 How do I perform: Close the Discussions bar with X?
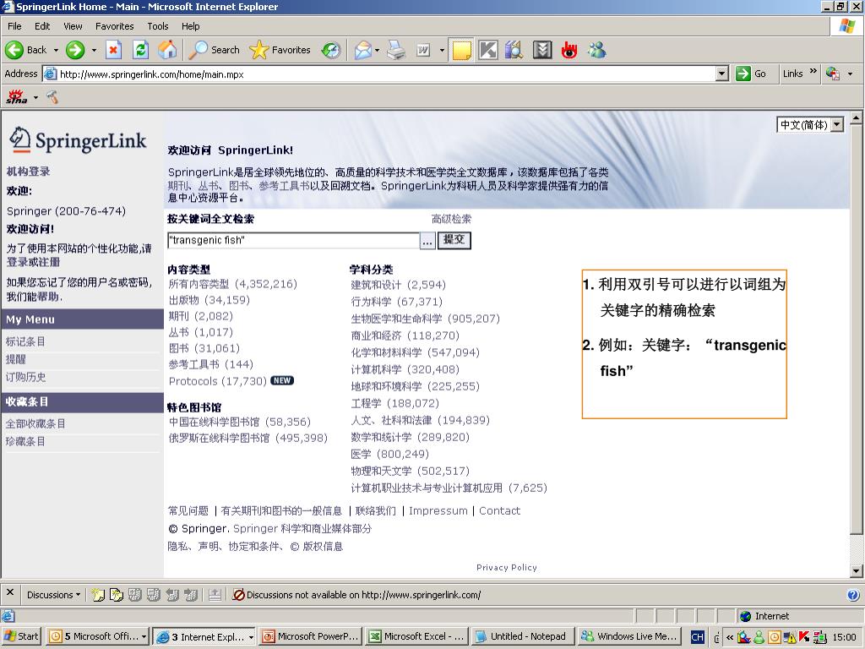10,592
